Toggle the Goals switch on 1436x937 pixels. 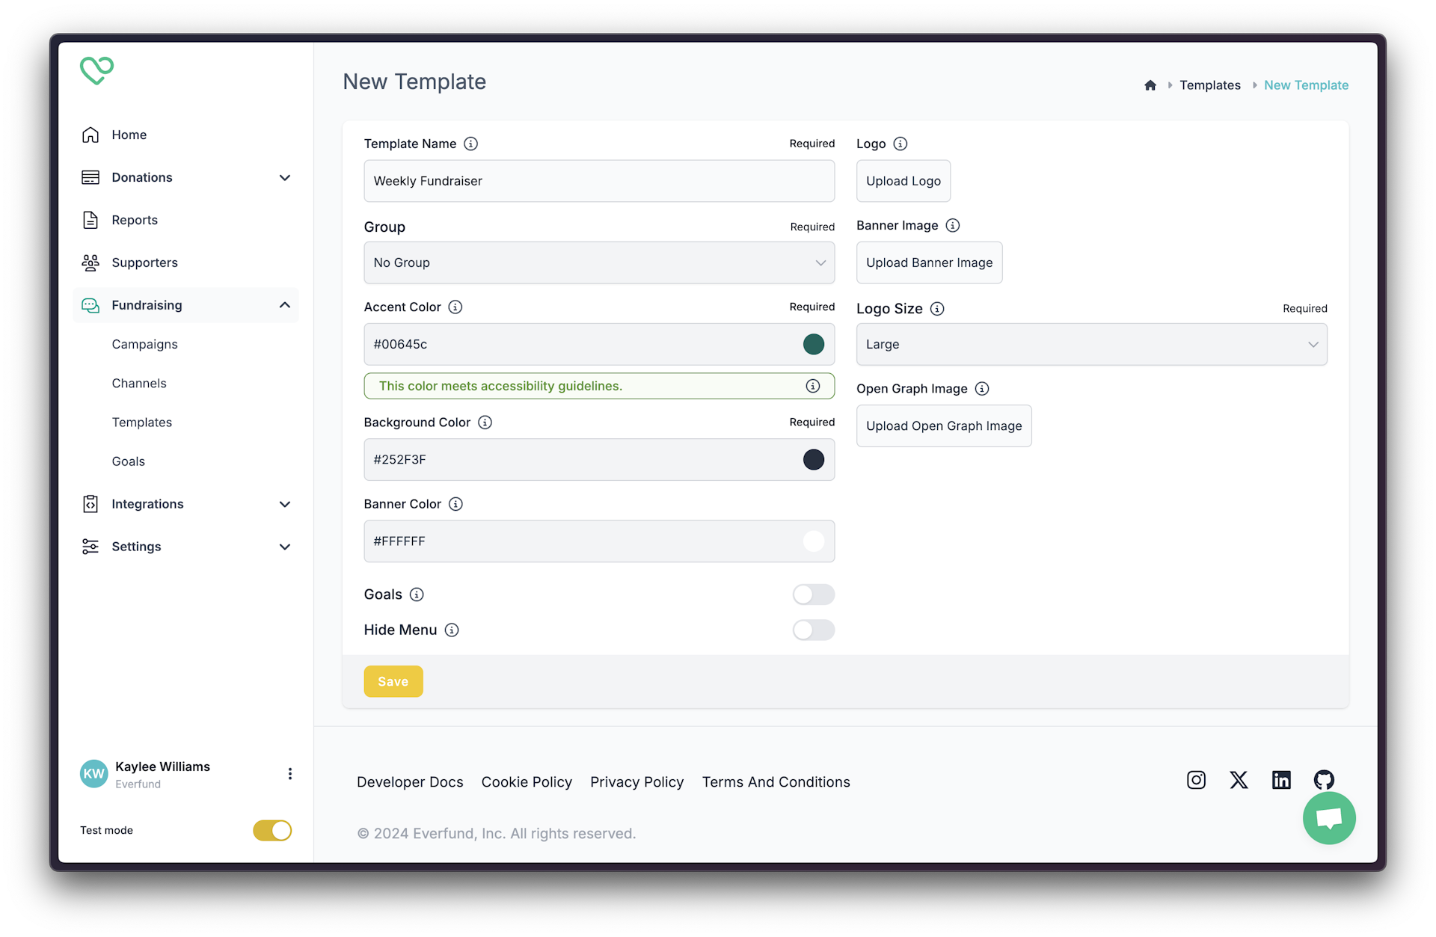tap(814, 595)
